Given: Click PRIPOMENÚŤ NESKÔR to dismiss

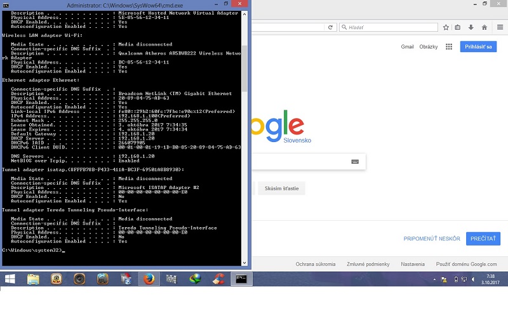Looking at the screenshot, I should tap(432, 239).
